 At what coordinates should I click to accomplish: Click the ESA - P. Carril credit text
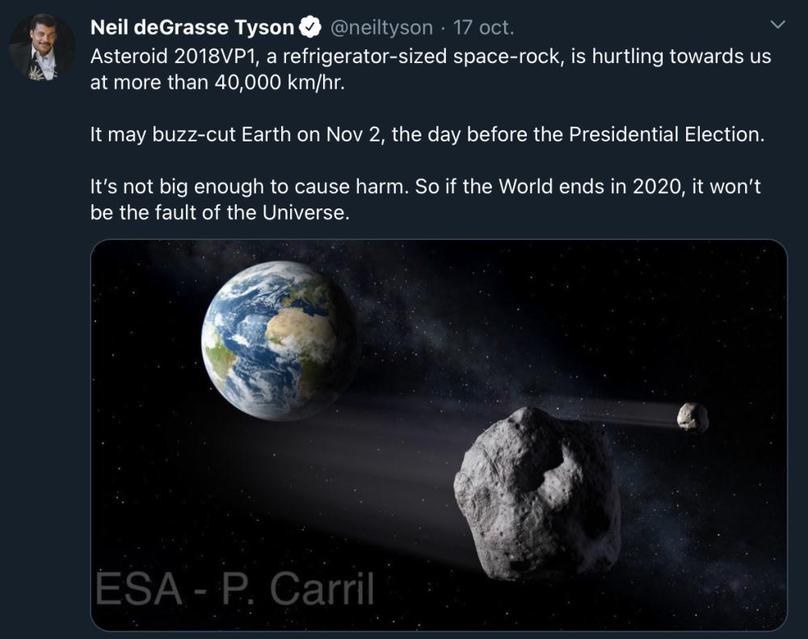point(235,589)
